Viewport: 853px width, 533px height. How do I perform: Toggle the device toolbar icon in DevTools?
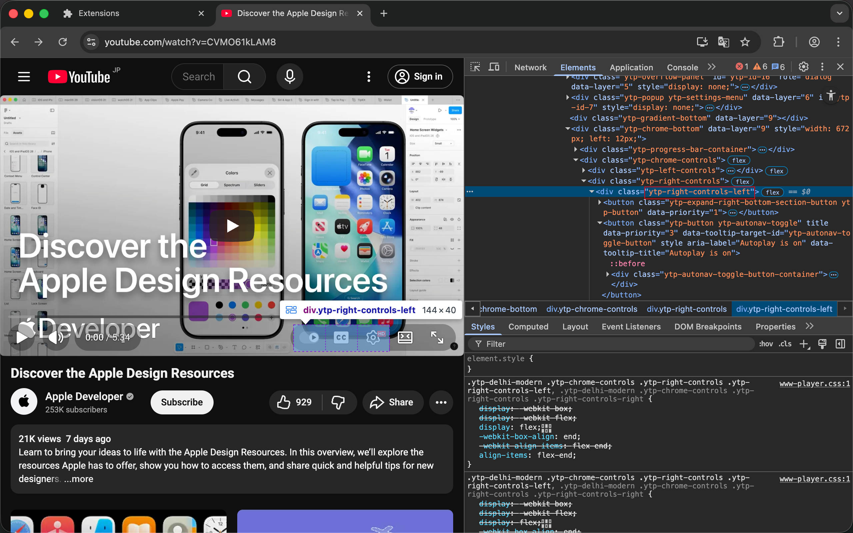pos(494,67)
